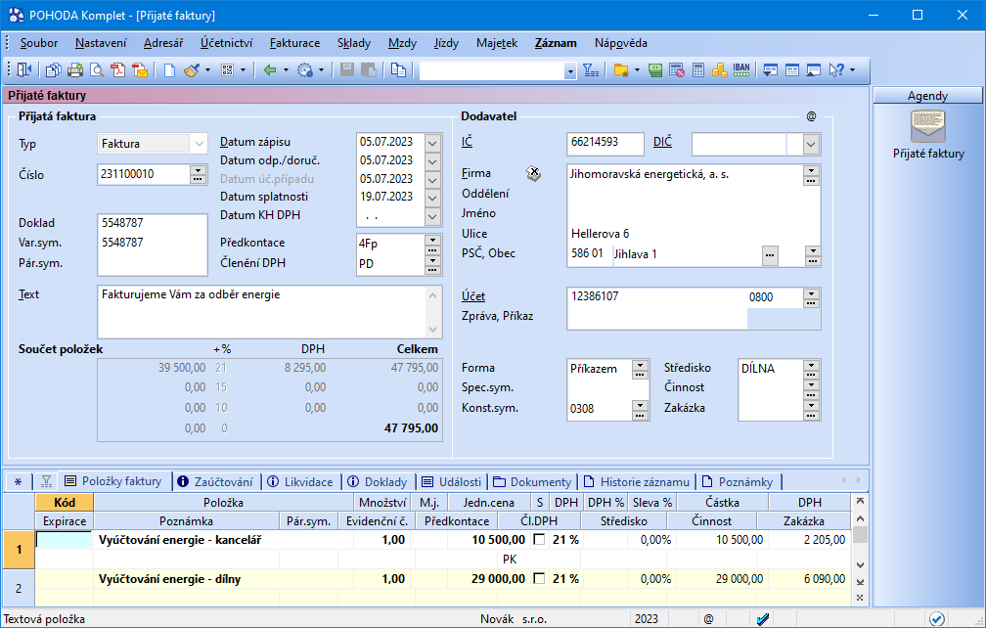Click the Kód column header
Screen dimensions: 986x628
65,502
